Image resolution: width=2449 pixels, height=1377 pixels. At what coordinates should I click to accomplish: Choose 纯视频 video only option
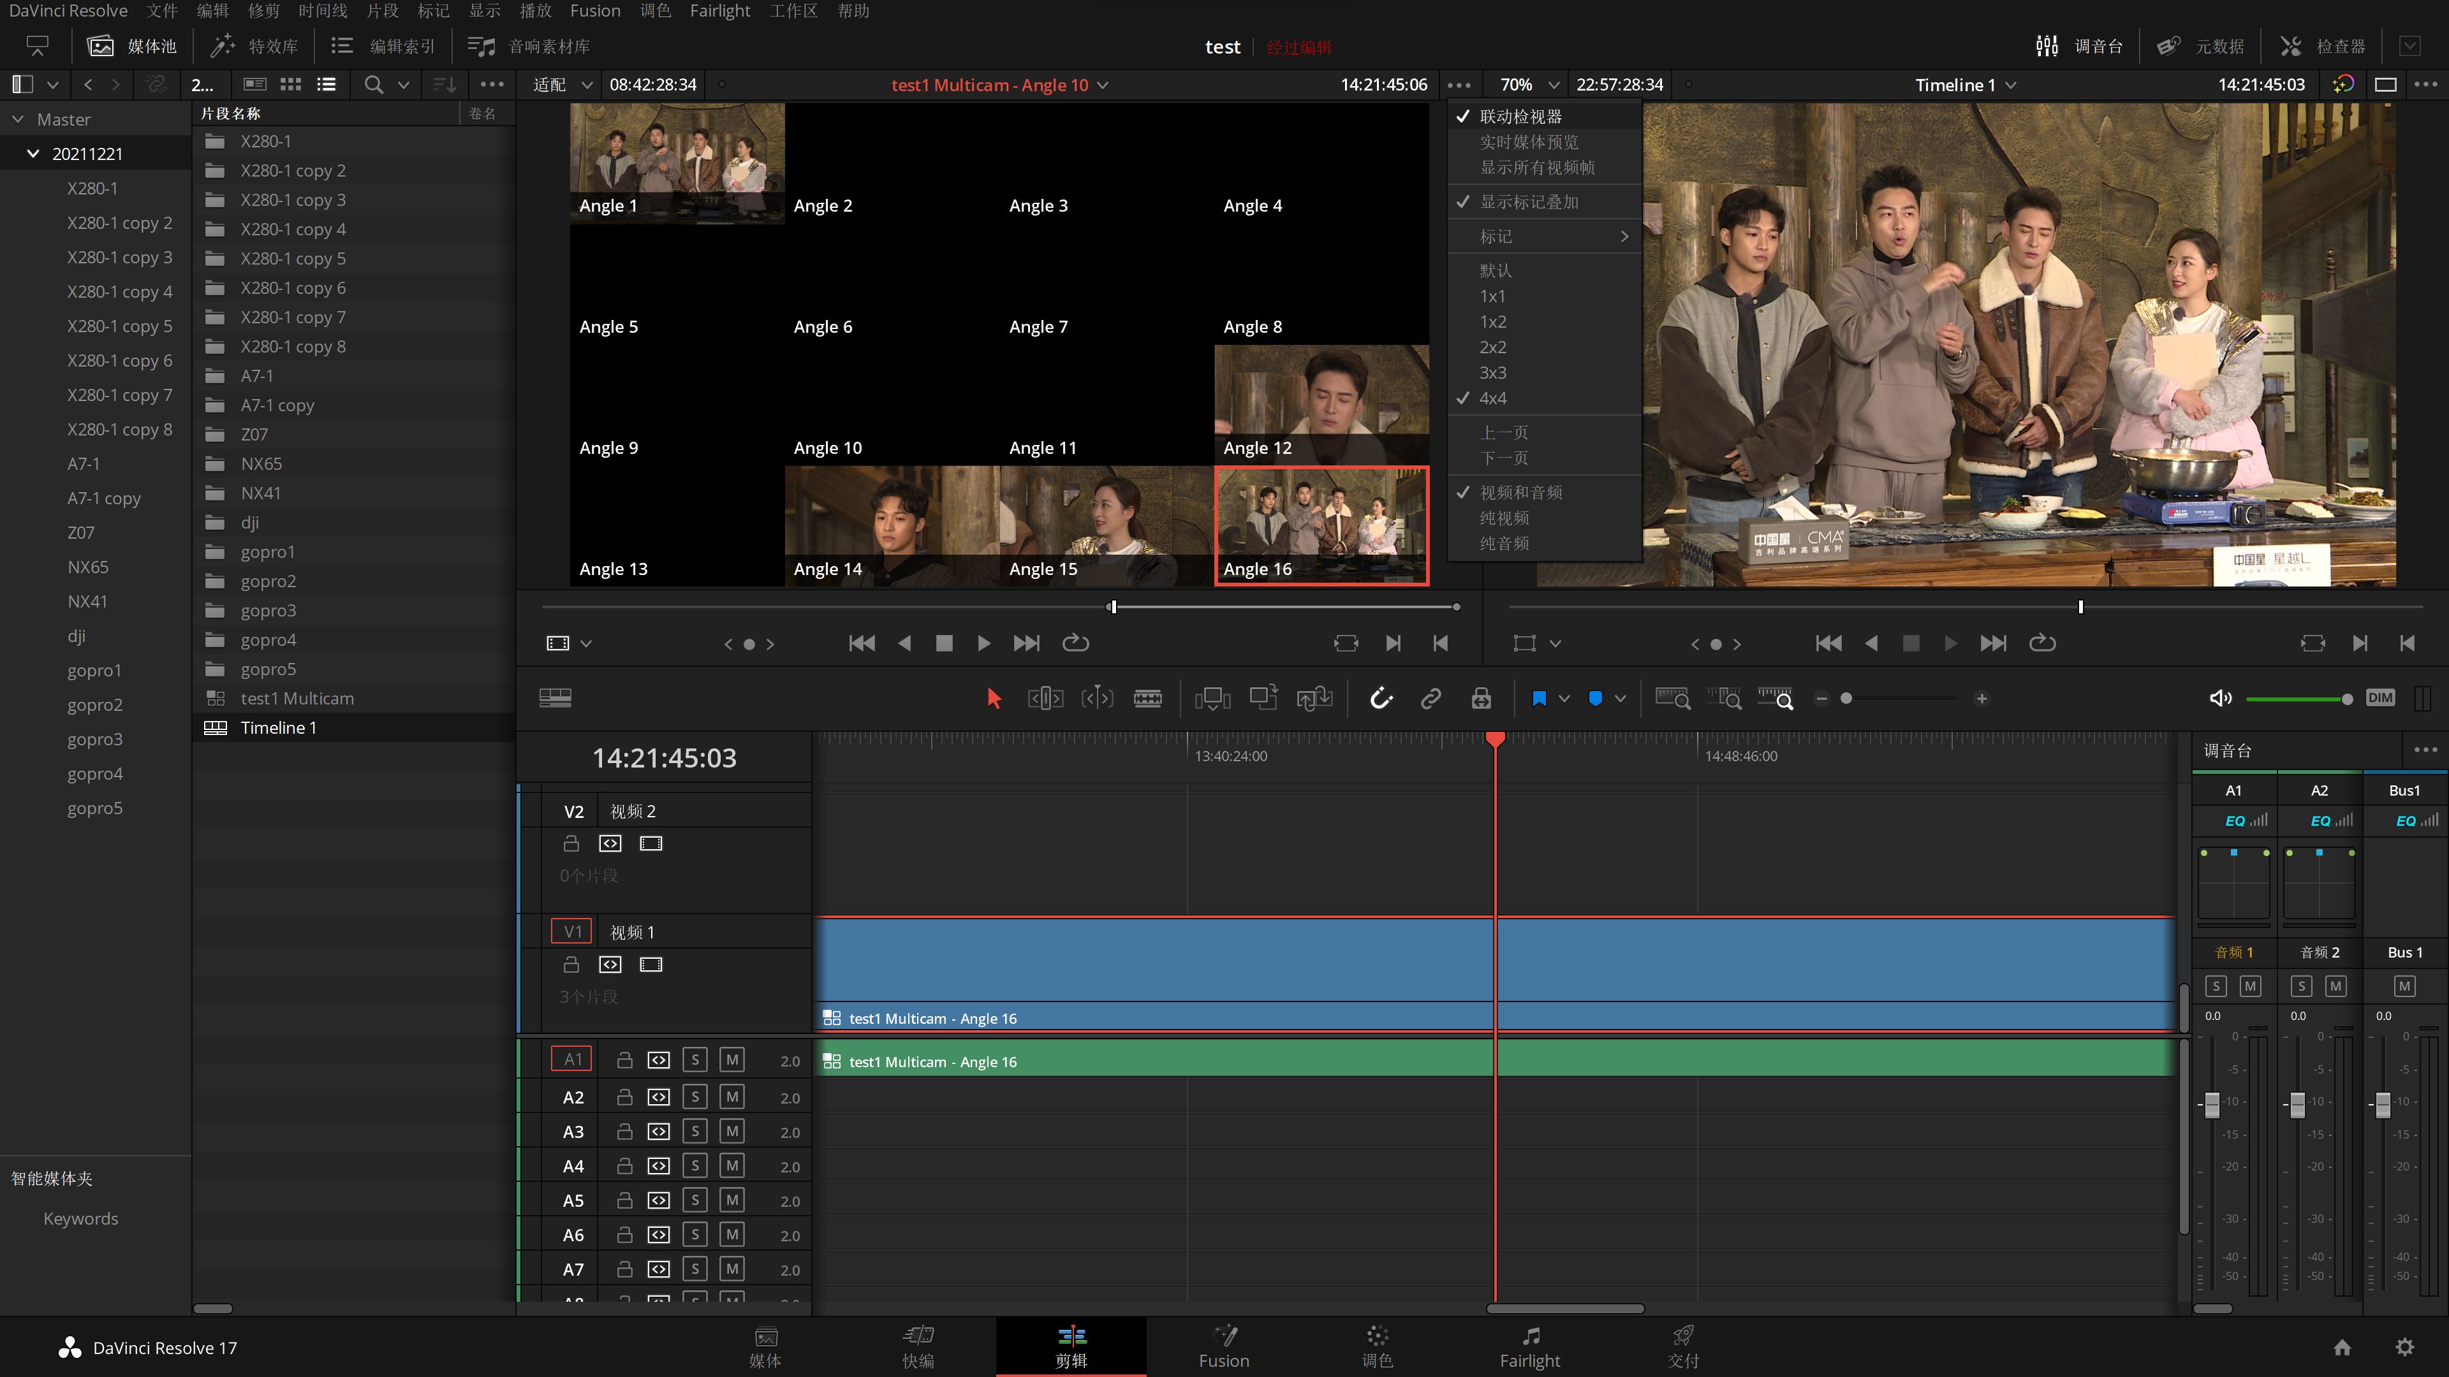[x=1545, y=518]
